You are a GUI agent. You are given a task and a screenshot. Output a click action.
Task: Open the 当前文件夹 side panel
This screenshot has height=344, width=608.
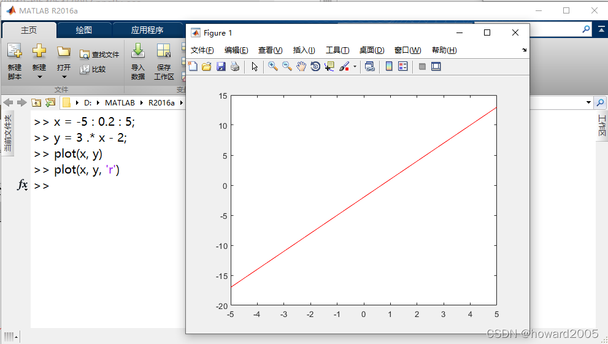click(x=7, y=133)
